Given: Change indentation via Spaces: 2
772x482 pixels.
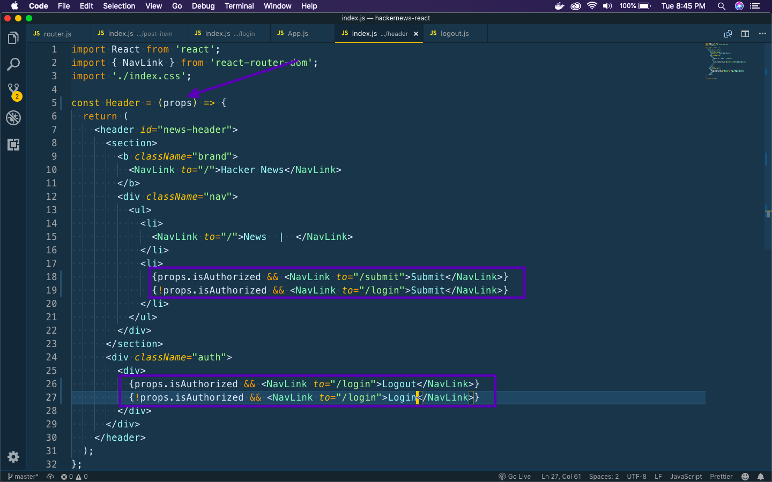Looking at the screenshot, I should pos(604,477).
